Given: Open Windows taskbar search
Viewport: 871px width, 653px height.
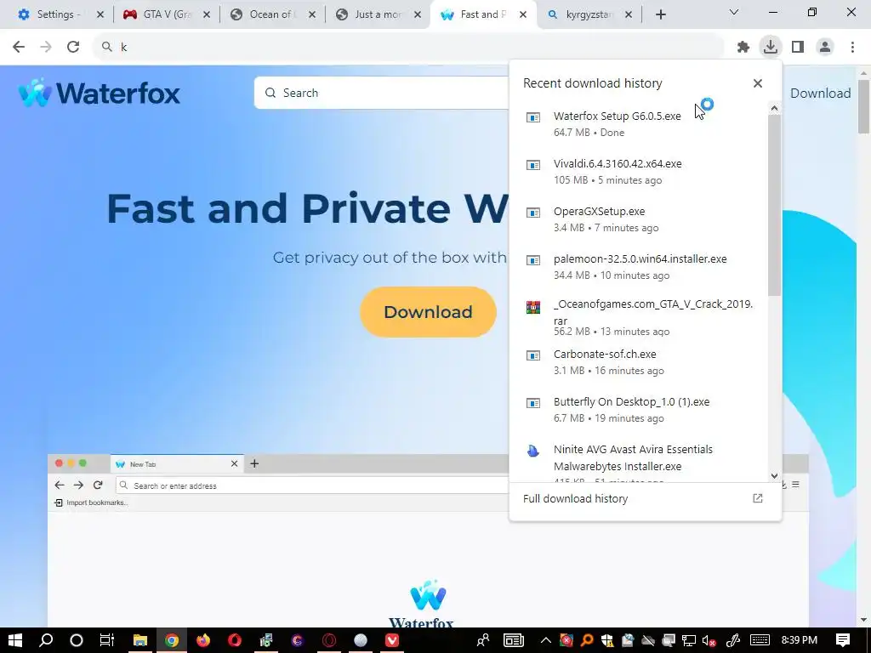Looking at the screenshot, I should pyautogui.click(x=46, y=640).
